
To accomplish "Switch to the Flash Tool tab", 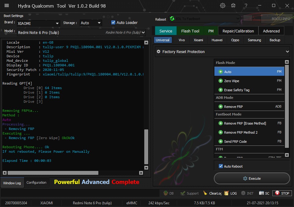I will pos(190,31).
